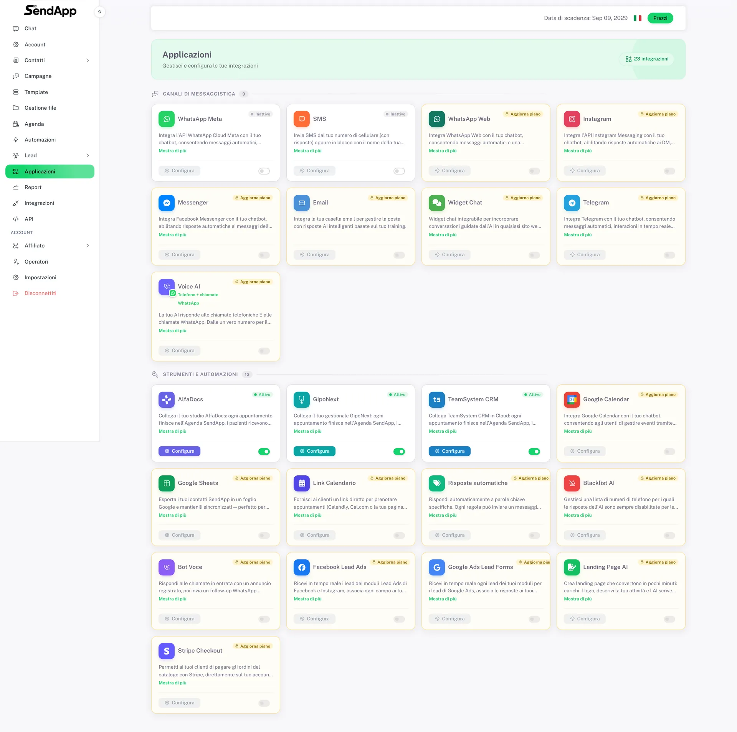This screenshot has width=737, height=732.
Task: Configure the GipoNext integration
Action: tap(314, 451)
